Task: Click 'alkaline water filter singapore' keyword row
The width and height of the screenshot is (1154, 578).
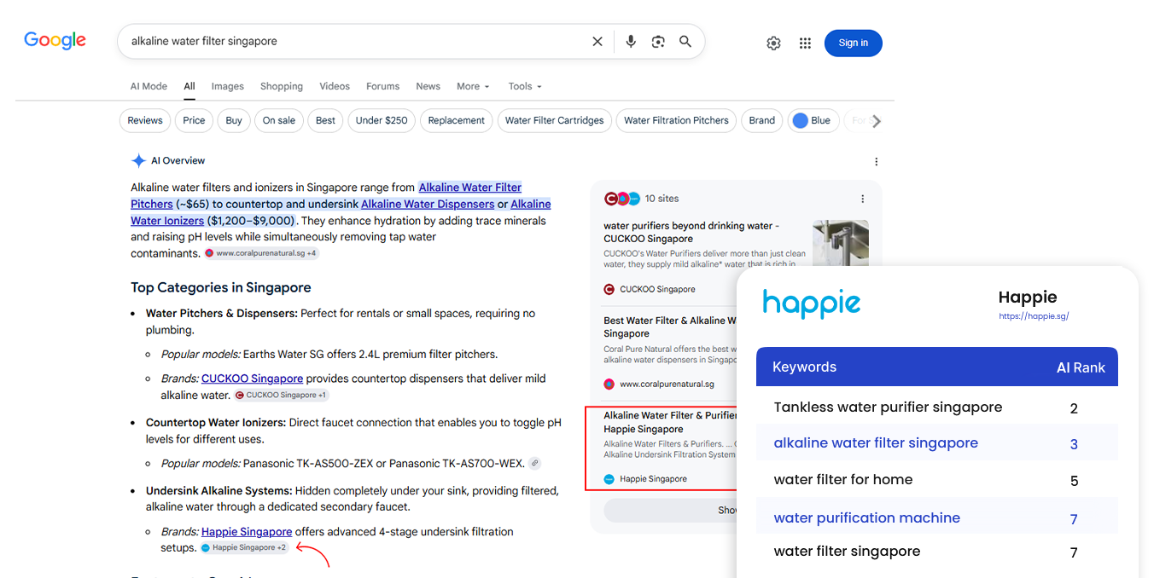Action: 937,443
